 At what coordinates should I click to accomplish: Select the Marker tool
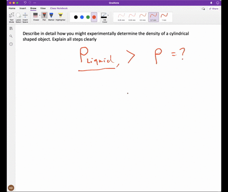tap(51, 17)
